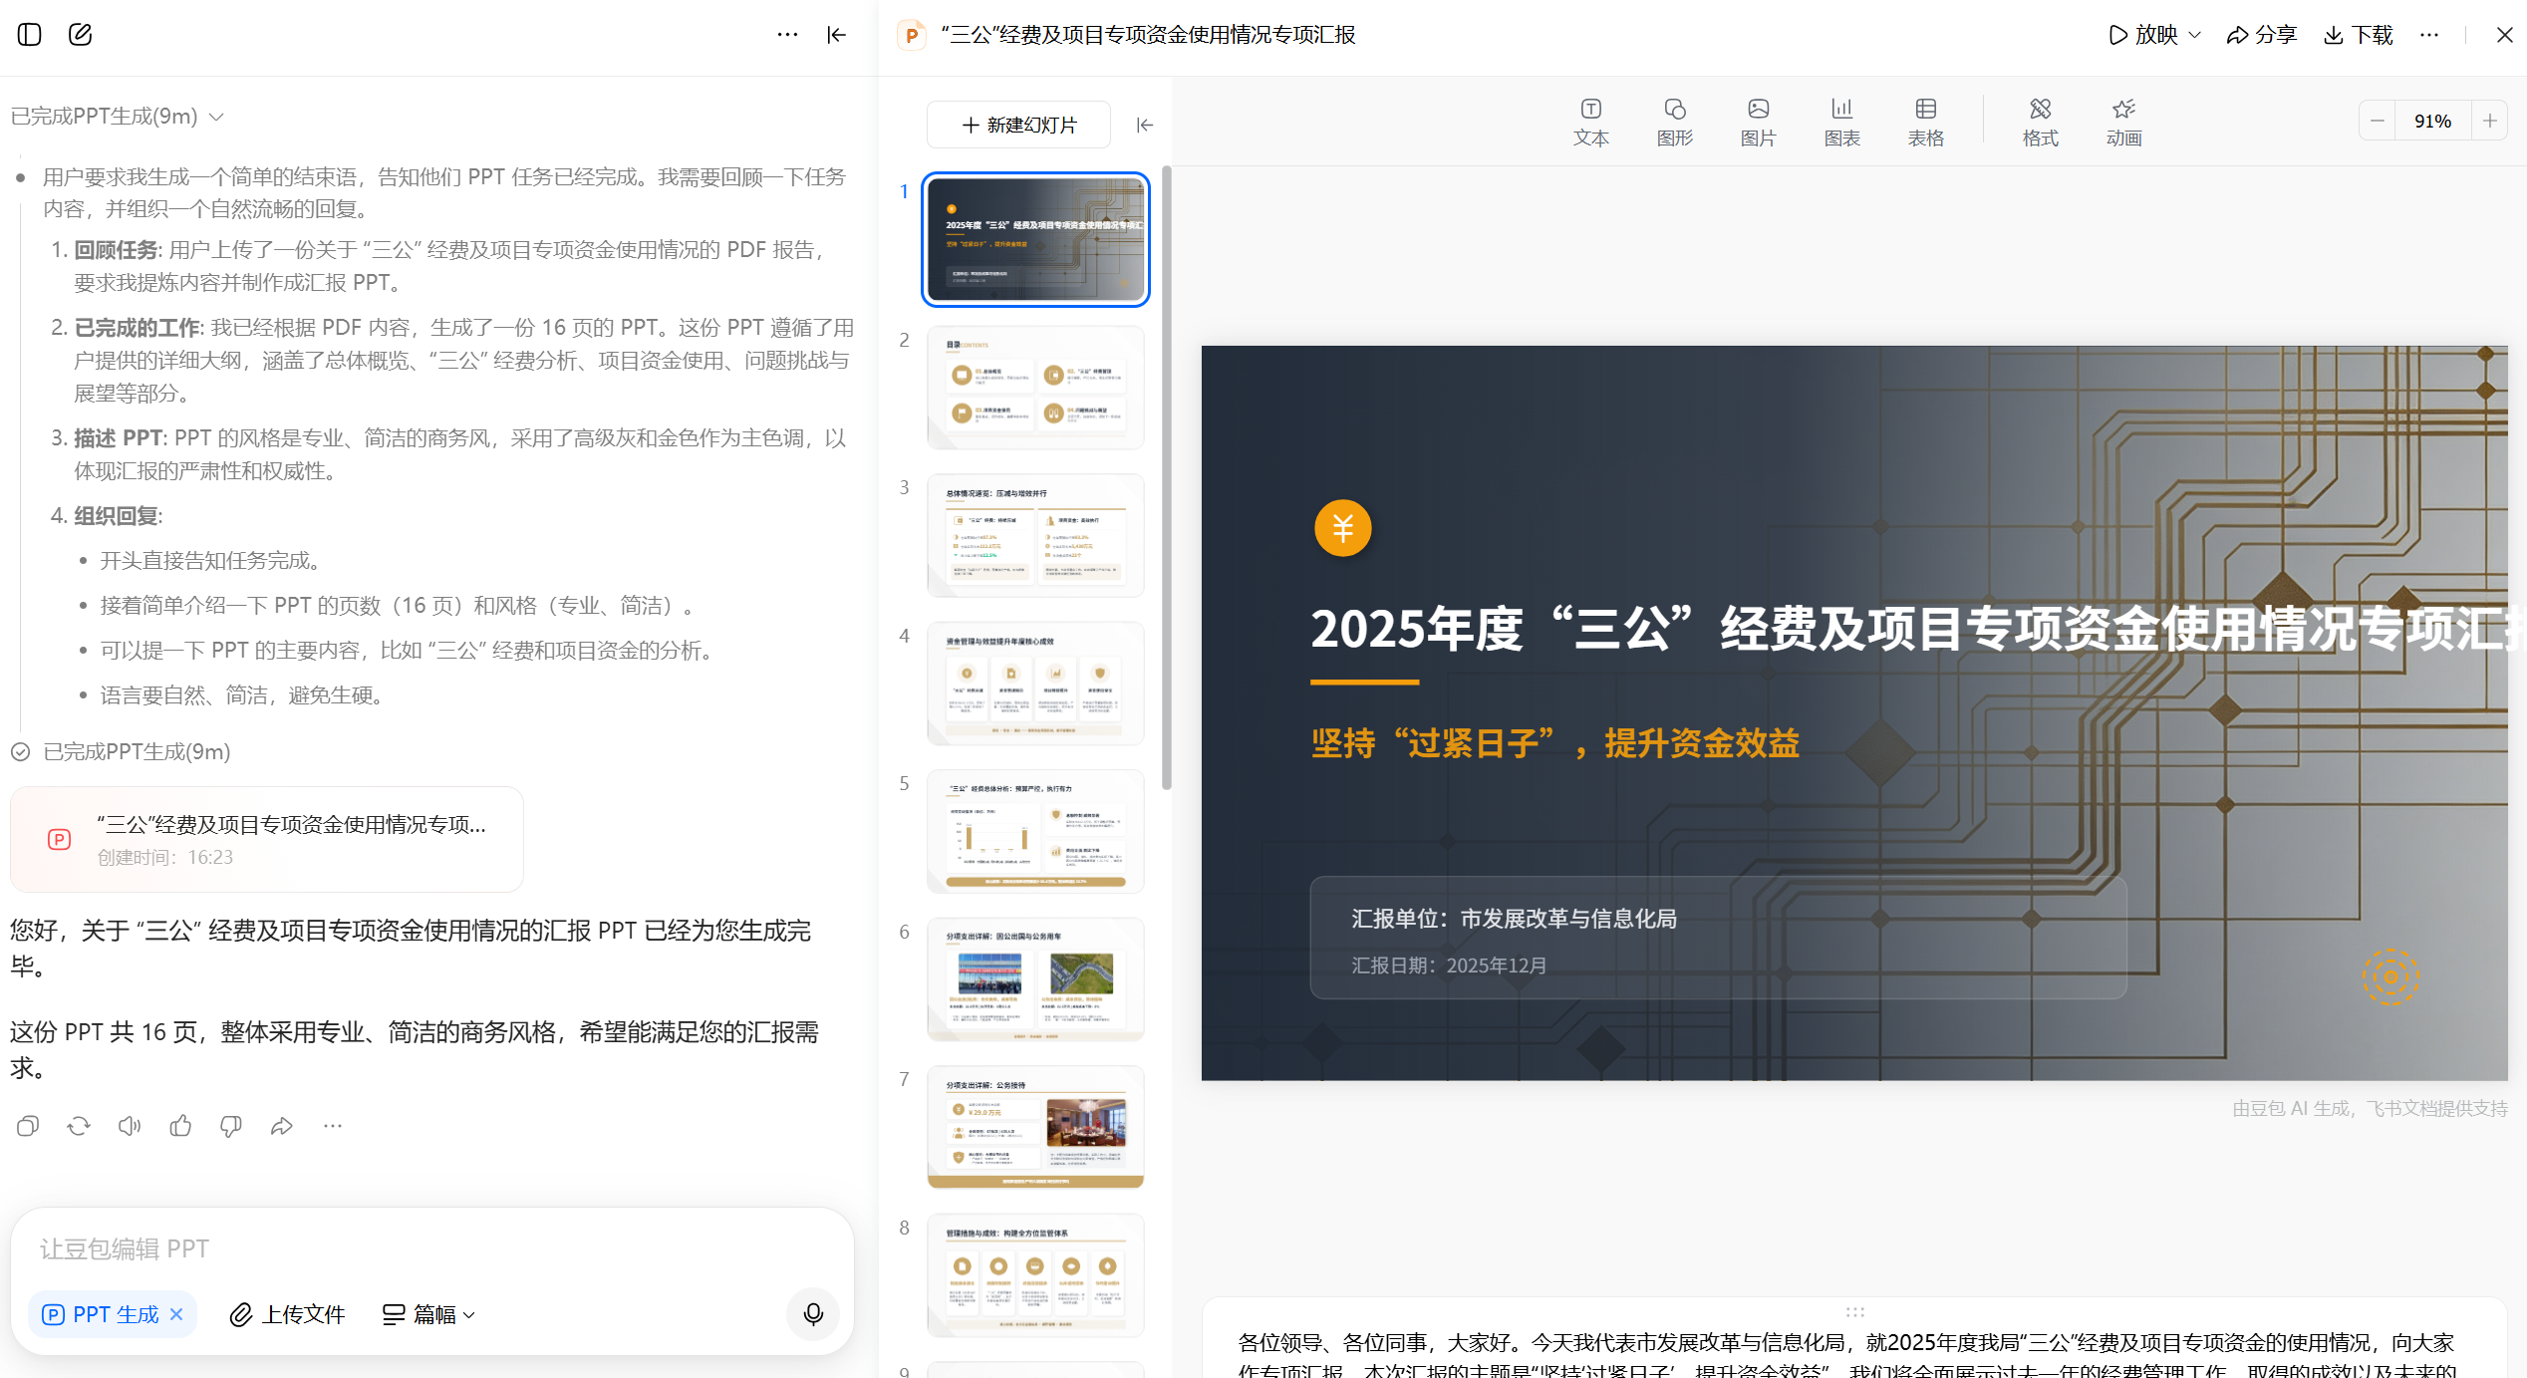Viewport: 2527px width, 1378px height.
Task: Click the 分享 share menu item
Action: coord(2261,35)
